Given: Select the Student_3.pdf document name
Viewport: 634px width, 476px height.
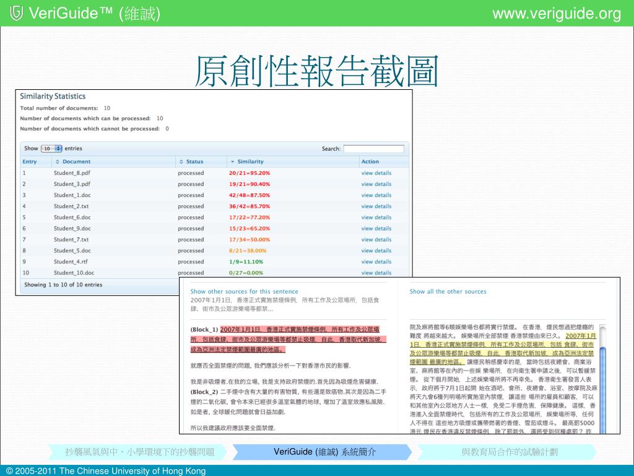Looking at the screenshot, I should coord(72,183).
